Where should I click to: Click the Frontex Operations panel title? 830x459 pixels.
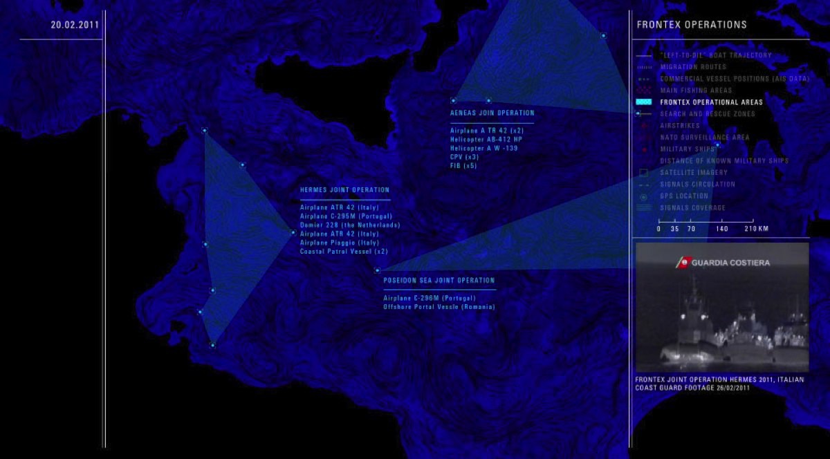[x=691, y=25]
